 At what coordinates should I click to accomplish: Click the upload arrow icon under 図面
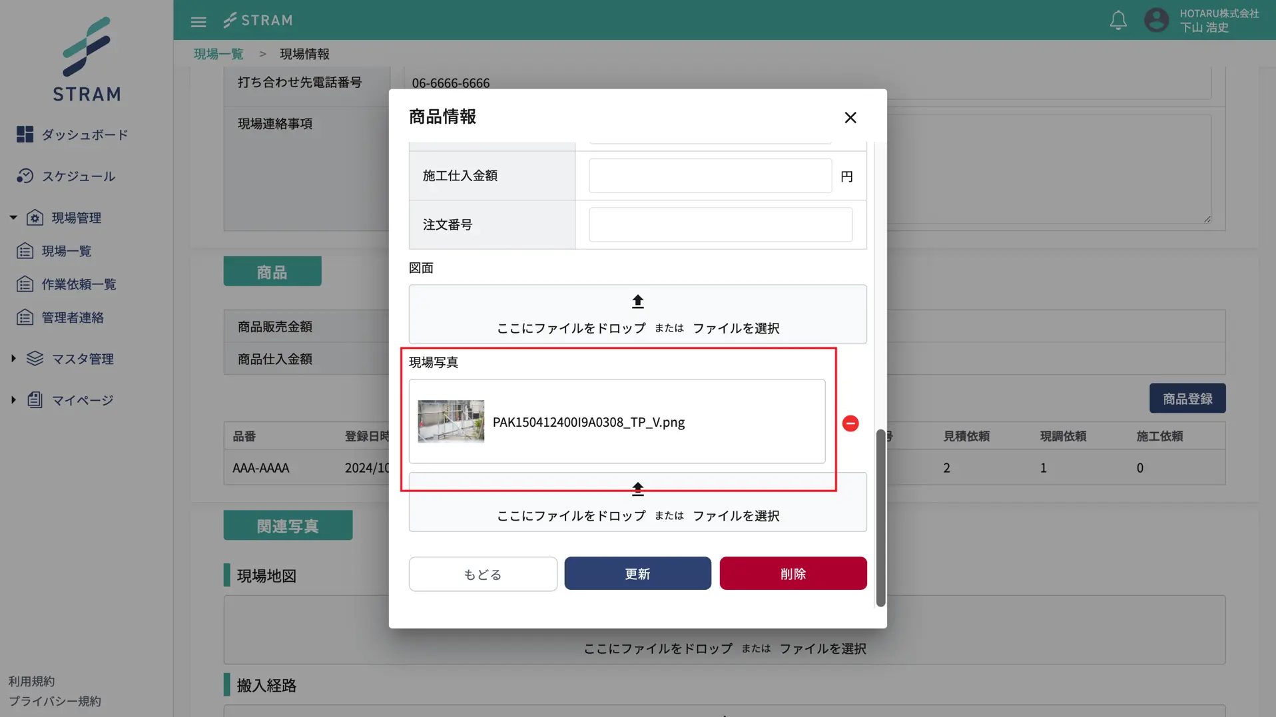point(637,301)
